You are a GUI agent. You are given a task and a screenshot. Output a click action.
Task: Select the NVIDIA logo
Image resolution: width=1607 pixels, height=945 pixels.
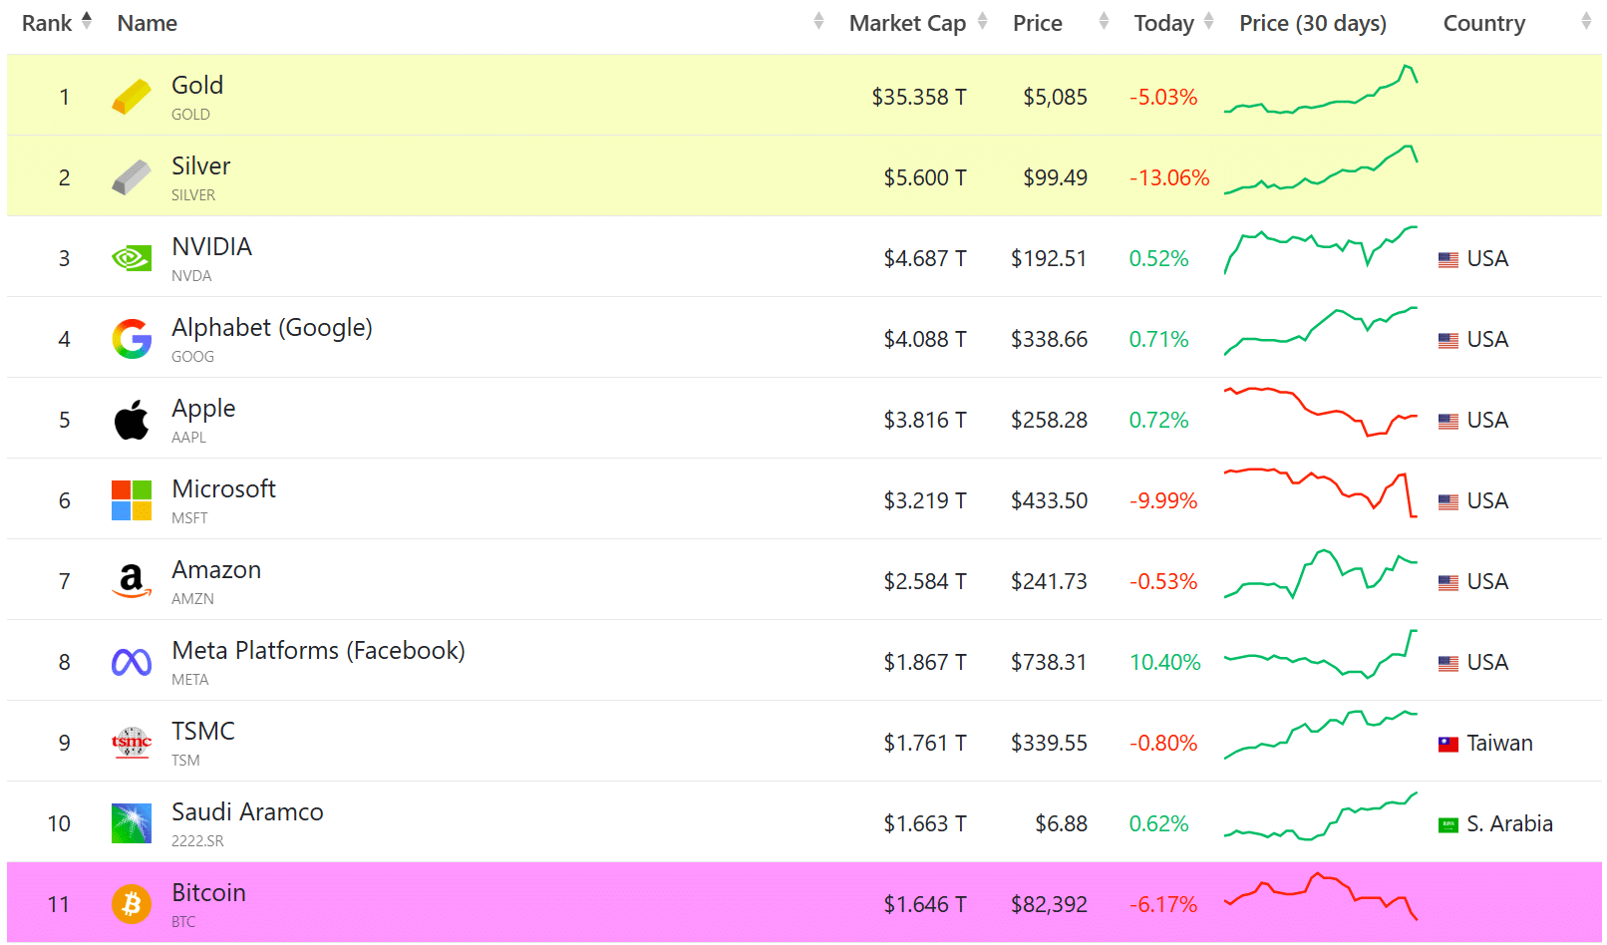(x=131, y=257)
